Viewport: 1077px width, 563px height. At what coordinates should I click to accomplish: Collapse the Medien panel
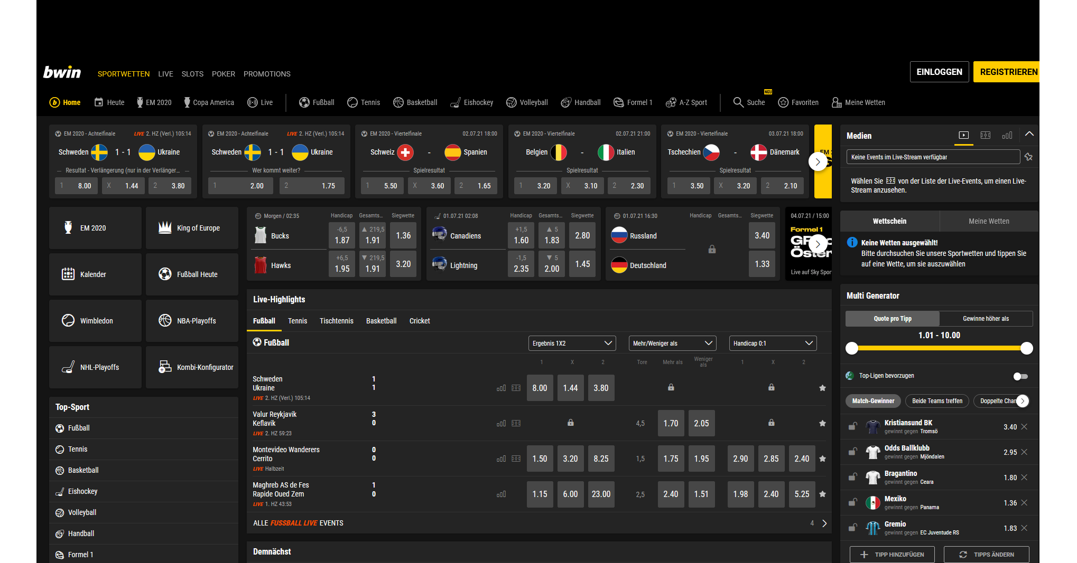coord(1029,134)
